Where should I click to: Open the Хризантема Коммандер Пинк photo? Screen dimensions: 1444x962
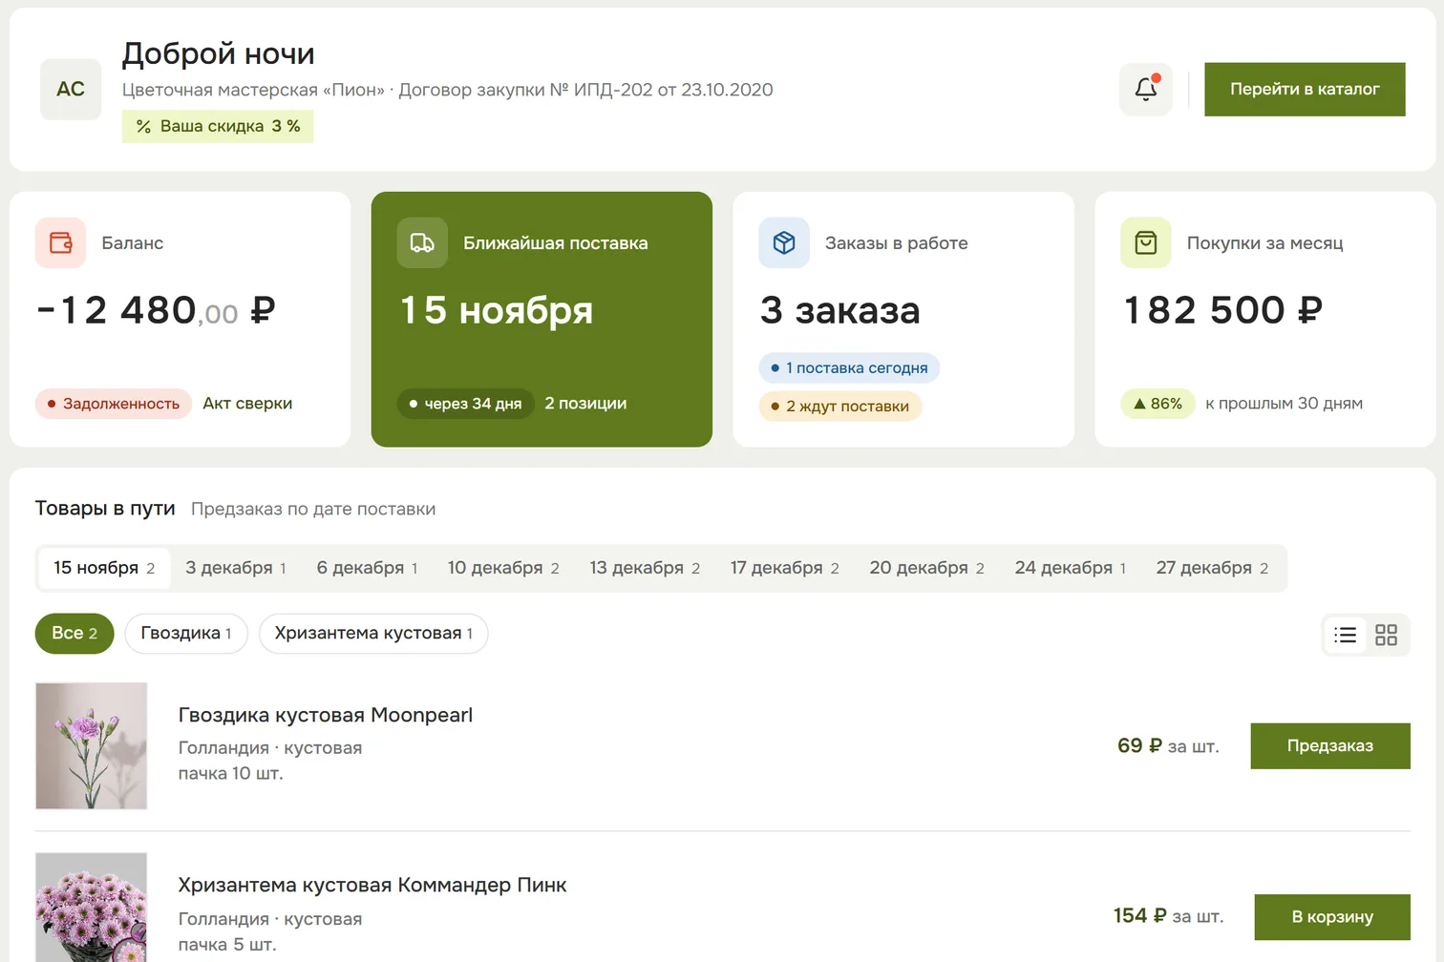(x=92, y=908)
